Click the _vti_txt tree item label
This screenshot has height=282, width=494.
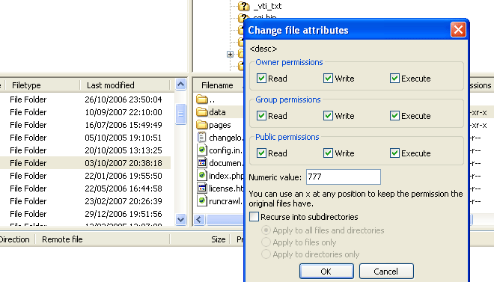click(267, 6)
